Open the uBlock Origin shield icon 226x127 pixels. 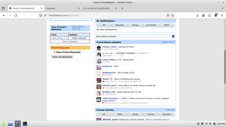point(216,15)
